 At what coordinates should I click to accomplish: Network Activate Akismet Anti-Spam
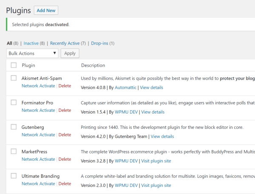(38, 86)
